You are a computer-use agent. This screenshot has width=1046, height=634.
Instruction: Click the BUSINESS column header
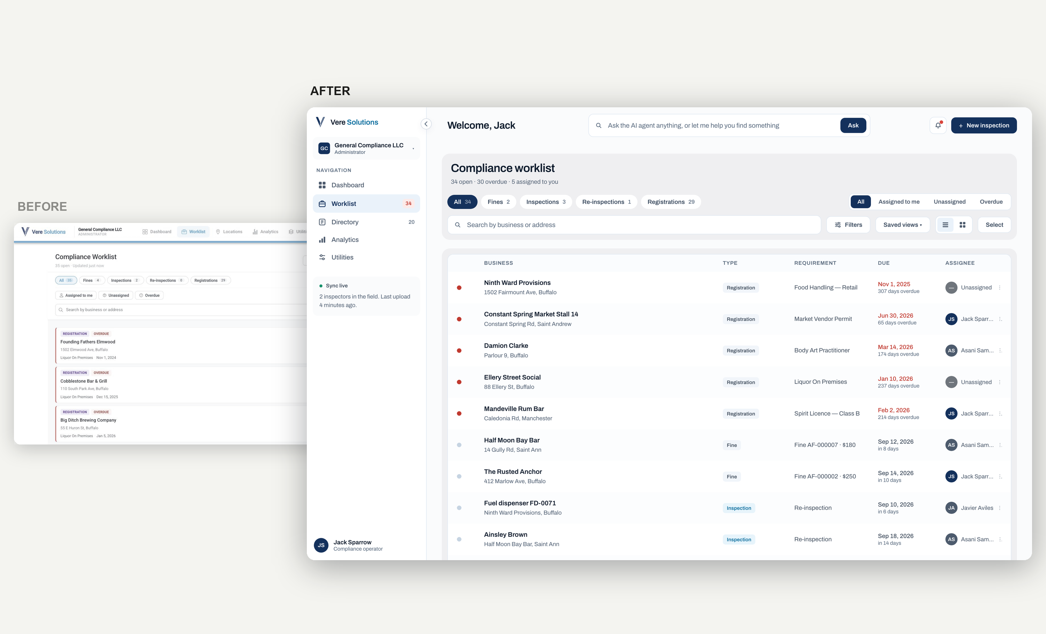[498, 263]
